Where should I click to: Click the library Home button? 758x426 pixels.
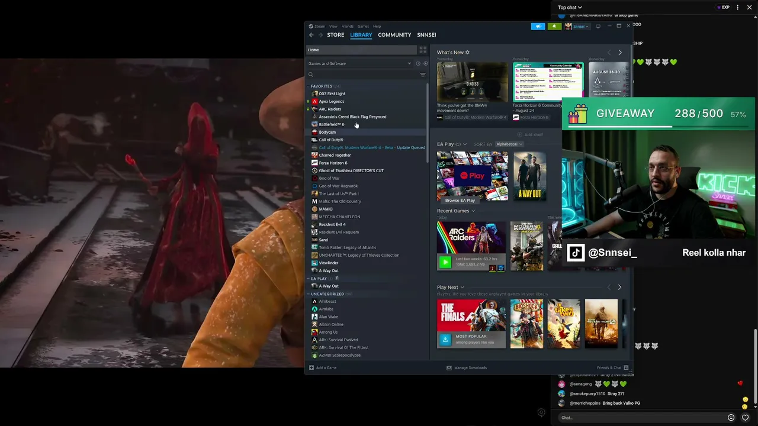pos(361,50)
